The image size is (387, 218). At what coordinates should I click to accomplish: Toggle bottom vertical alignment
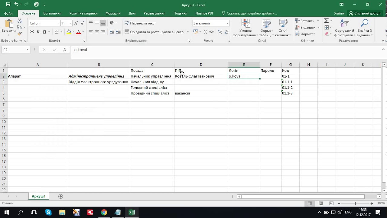(x=103, y=23)
